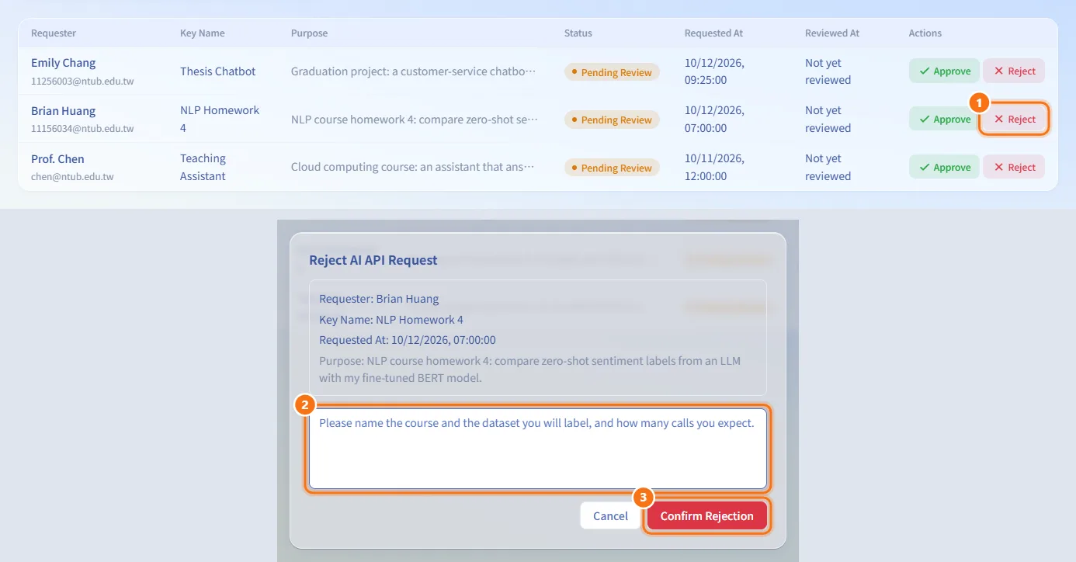Click email 11156034@ntub.edu.tw
Image resolution: width=1076 pixels, height=562 pixels.
pos(82,129)
